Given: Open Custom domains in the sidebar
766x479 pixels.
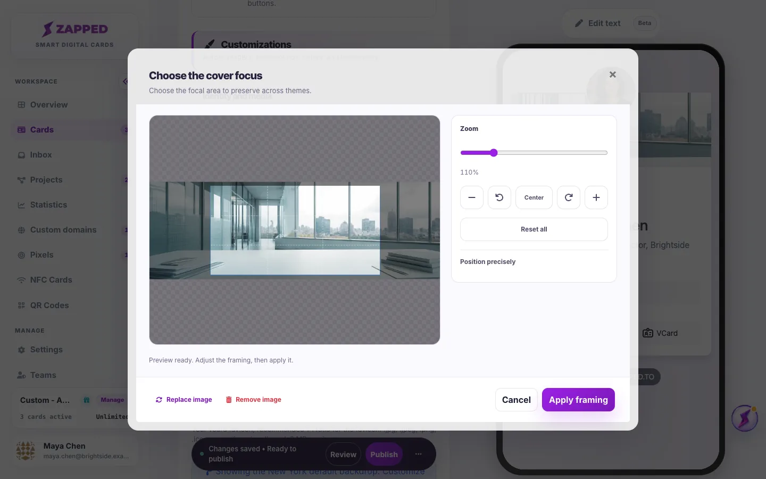Looking at the screenshot, I should tap(63, 230).
